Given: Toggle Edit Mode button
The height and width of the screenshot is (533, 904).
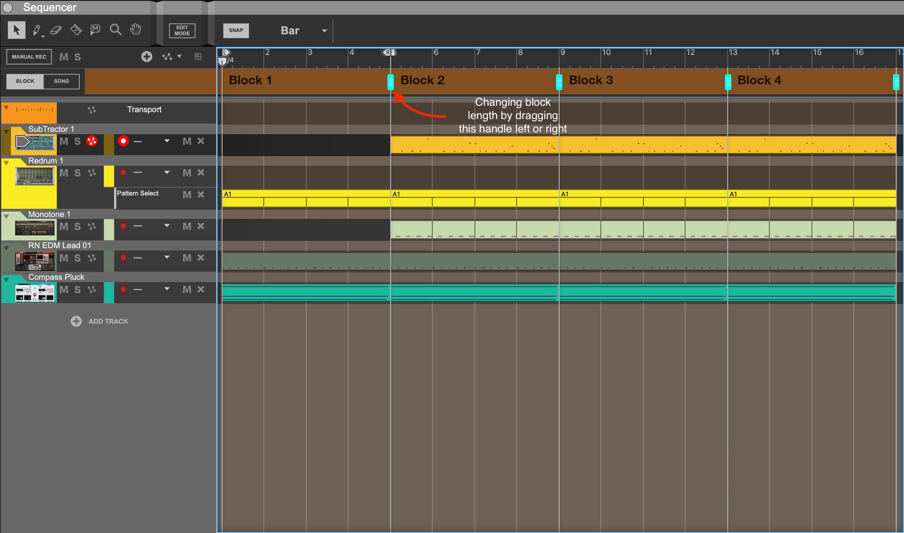Looking at the screenshot, I should pyautogui.click(x=182, y=30).
